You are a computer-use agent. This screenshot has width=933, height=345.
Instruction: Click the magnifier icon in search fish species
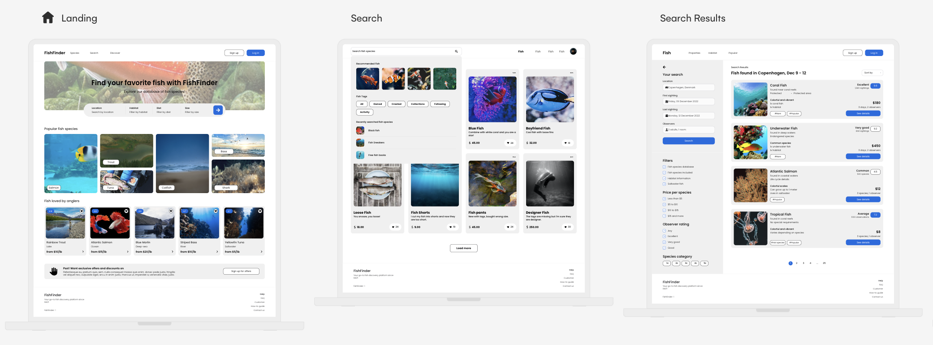(456, 51)
